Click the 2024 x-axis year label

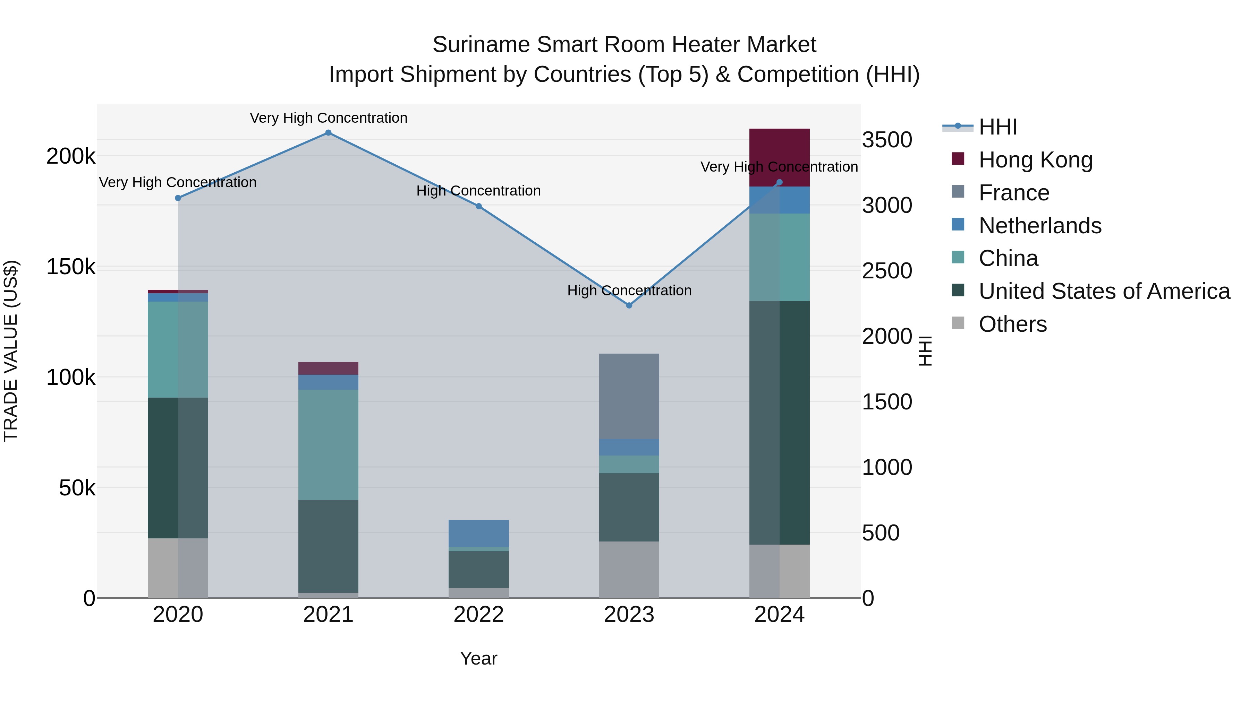[x=780, y=615]
